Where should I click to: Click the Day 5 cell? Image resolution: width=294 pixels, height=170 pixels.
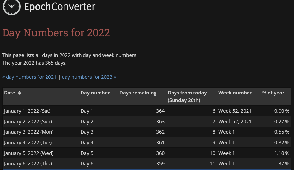tap(99, 153)
